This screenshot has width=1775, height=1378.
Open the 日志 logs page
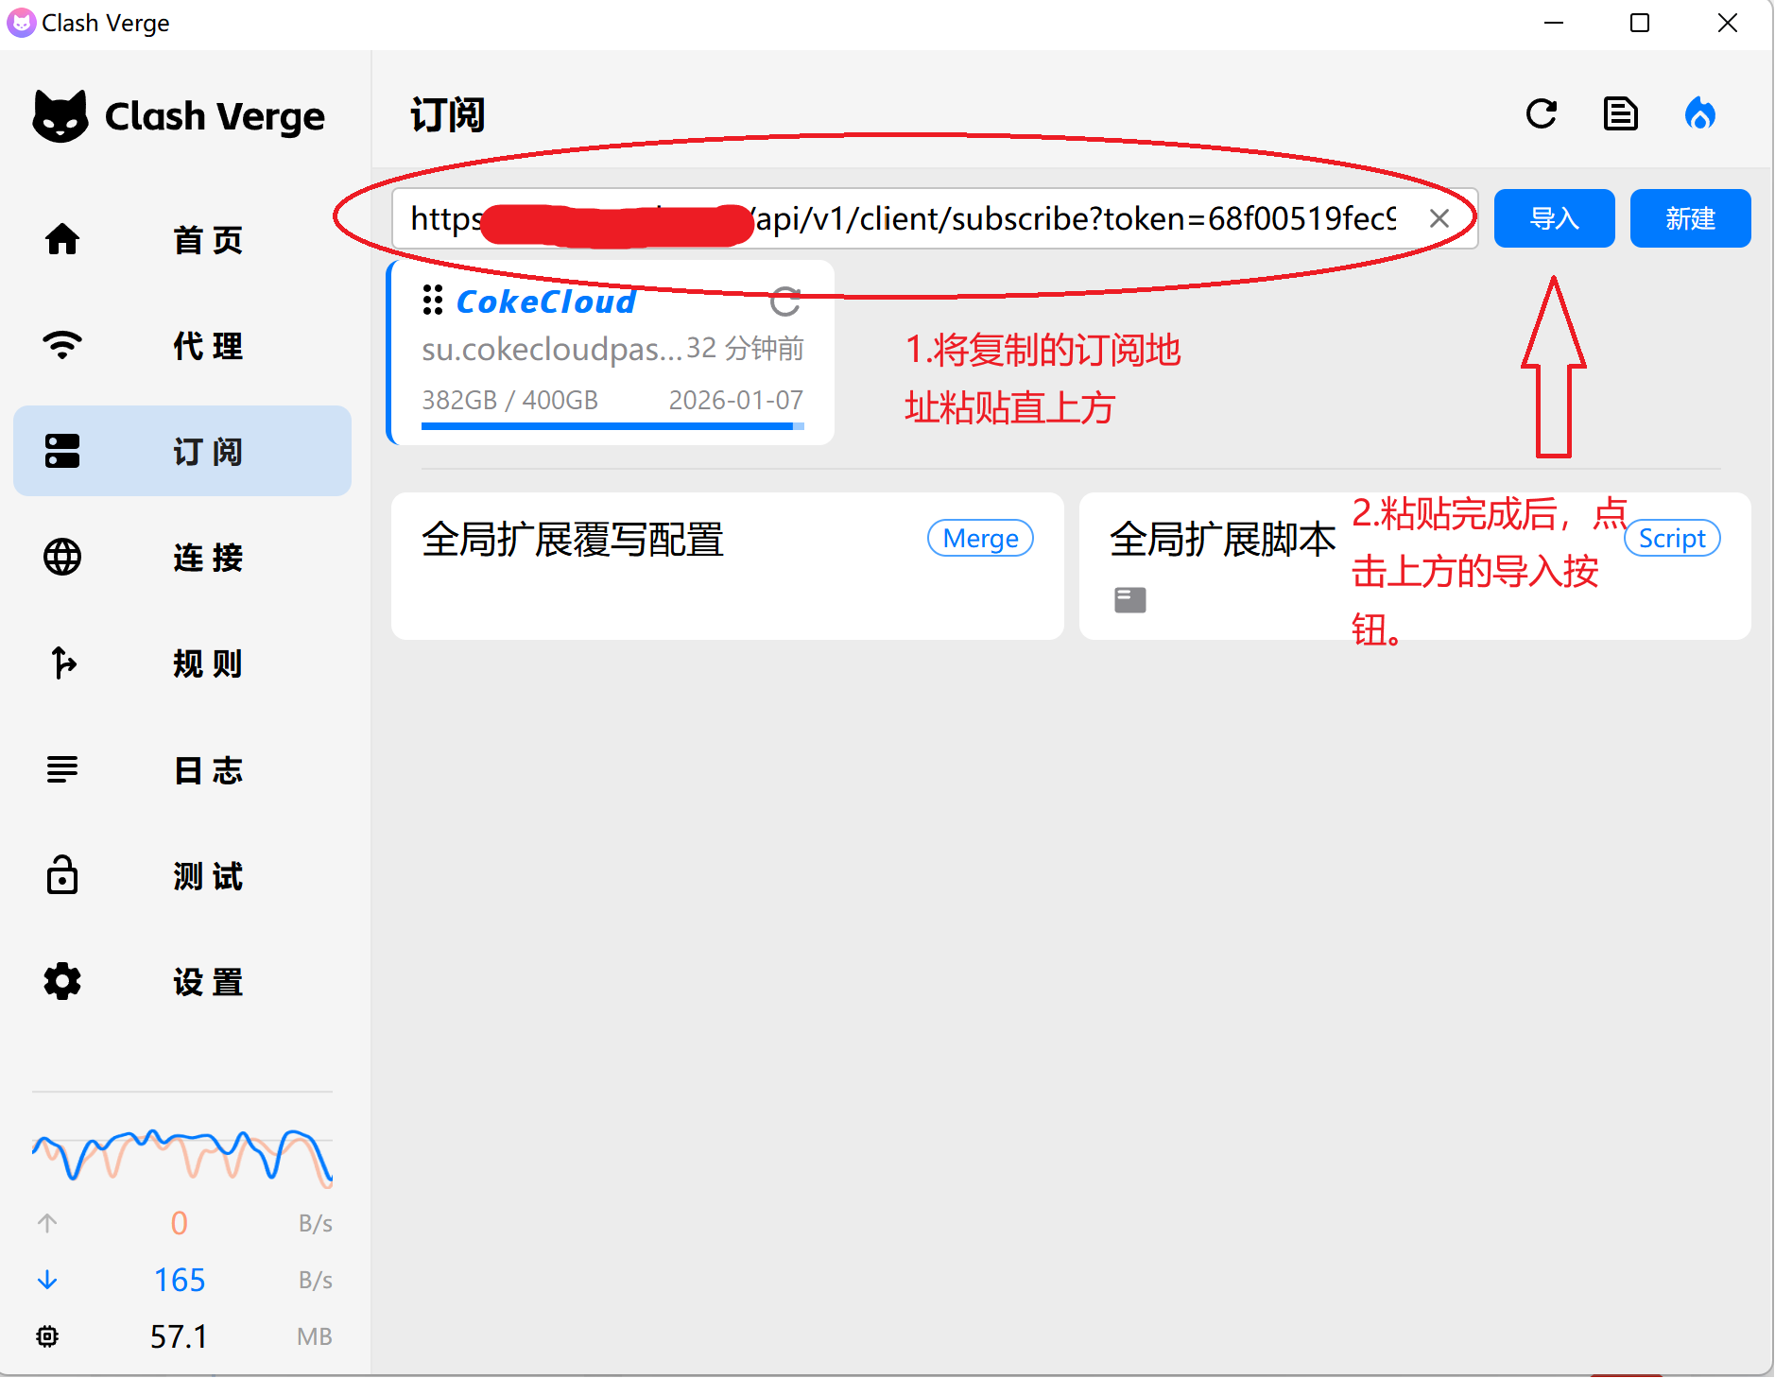point(182,769)
